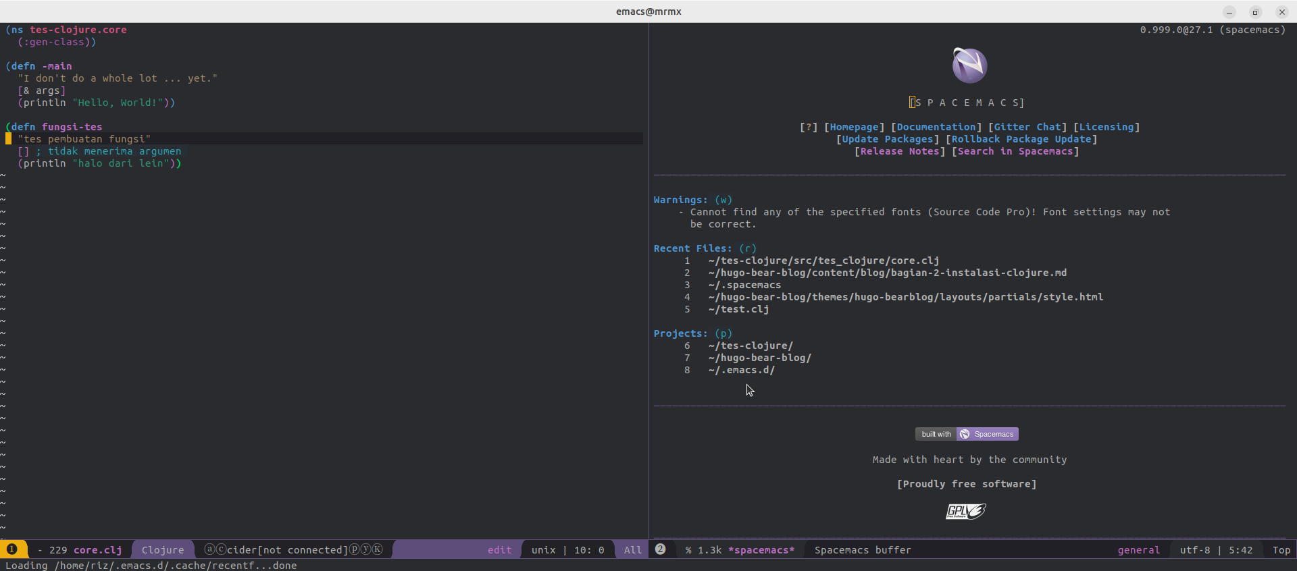Click Search in Spacemacs button
The height and width of the screenshot is (571, 1297).
1015,151
